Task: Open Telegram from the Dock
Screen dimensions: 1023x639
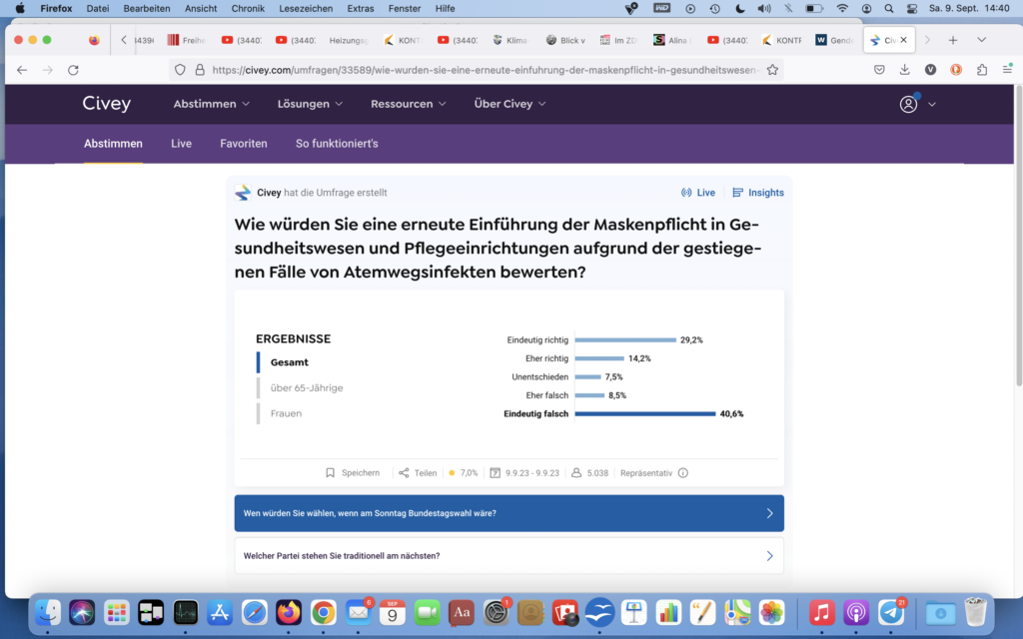Action: pyautogui.click(x=891, y=612)
